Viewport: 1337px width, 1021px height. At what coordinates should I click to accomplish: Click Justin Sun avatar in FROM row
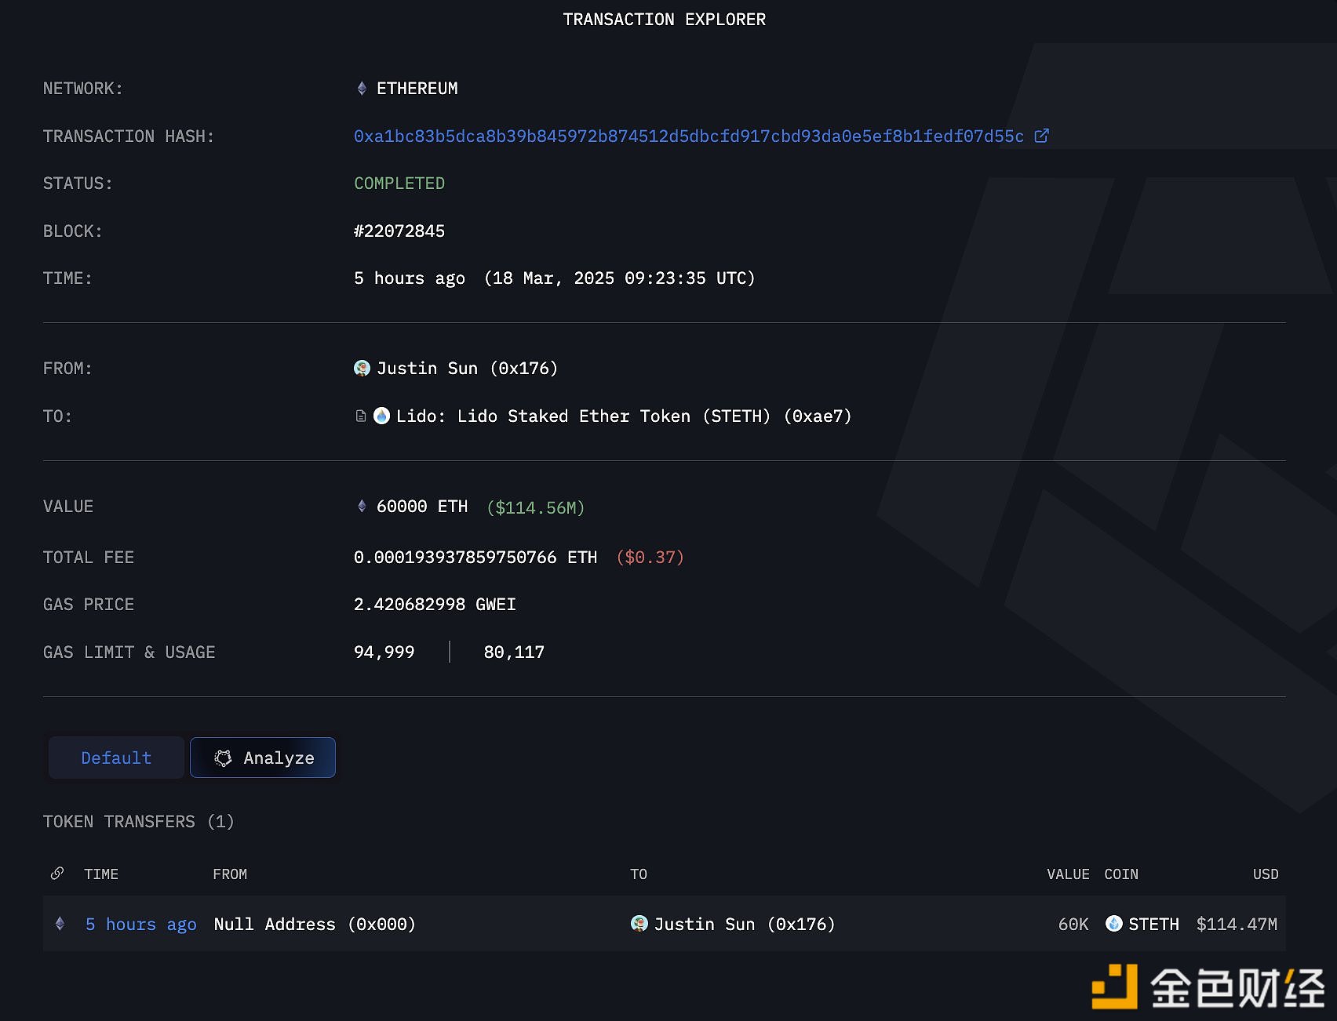tap(362, 368)
